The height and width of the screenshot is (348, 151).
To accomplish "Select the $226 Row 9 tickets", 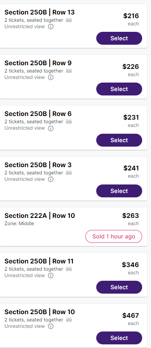I will point(119,89).
